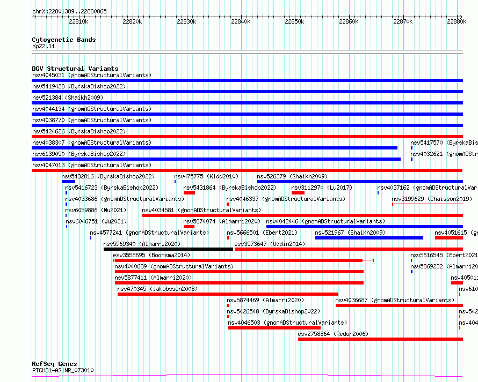Click the red bar under nsv3112970
The height and width of the screenshot is (382, 478).
[x=298, y=193]
